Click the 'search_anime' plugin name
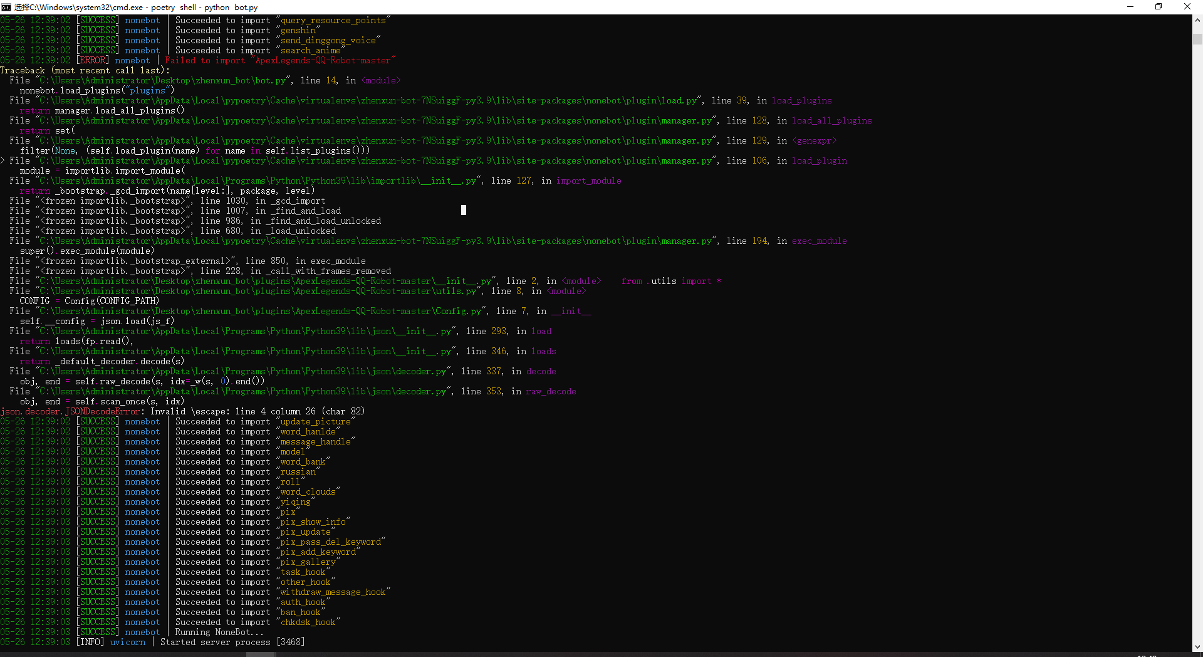The width and height of the screenshot is (1203, 657). 310,50
